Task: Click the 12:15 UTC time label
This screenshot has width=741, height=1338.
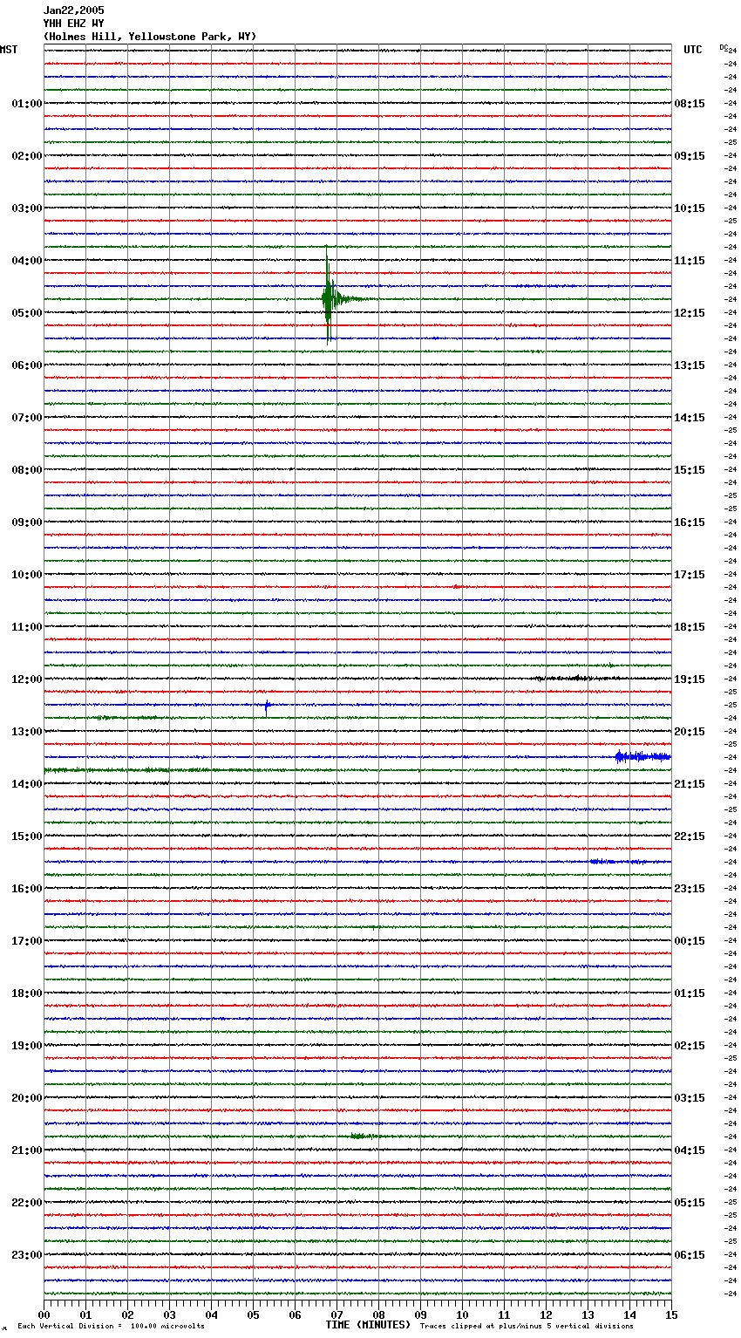Action: tap(690, 313)
